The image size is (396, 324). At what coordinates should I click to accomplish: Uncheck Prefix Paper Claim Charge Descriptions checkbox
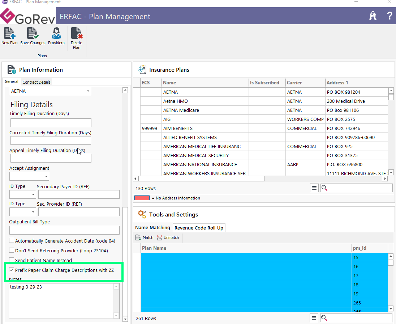(12, 270)
